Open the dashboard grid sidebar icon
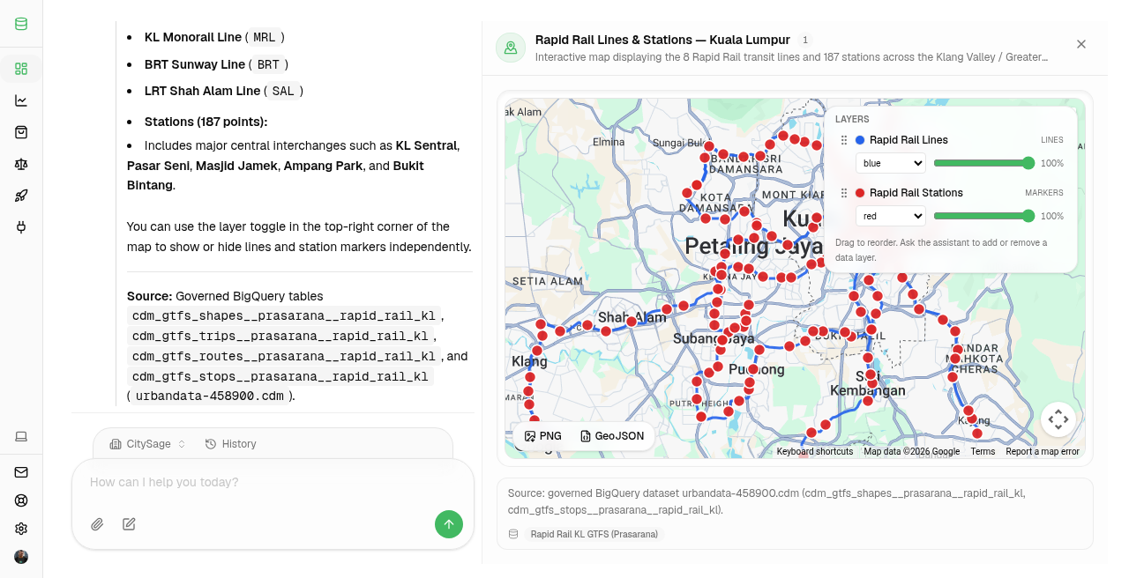The width and height of the screenshot is (1129, 578). point(21,69)
